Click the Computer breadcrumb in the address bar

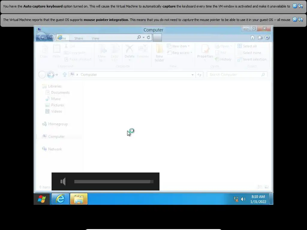tap(89, 75)
